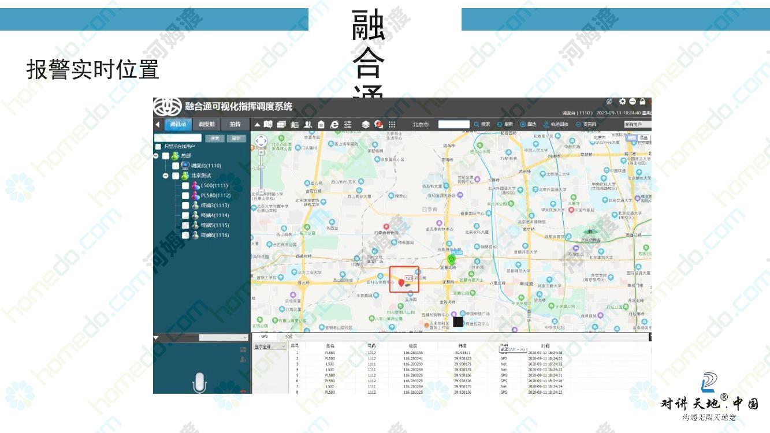Open the message icon with red badge
Image resolution: width=770 pixels, height=433 pixels.
[x=379, y=124]
